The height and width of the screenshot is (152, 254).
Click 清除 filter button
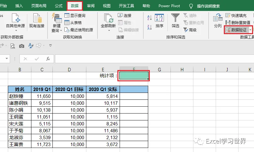tap(190, 16)
